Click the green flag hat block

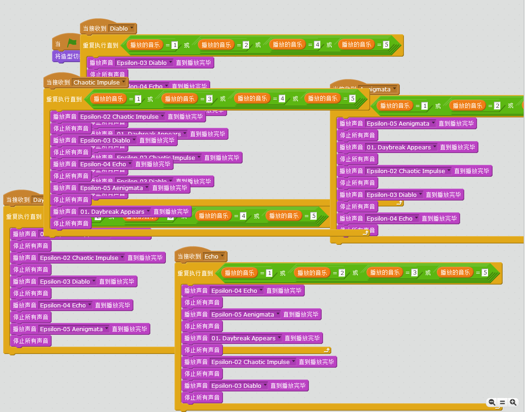pos(66,43)
